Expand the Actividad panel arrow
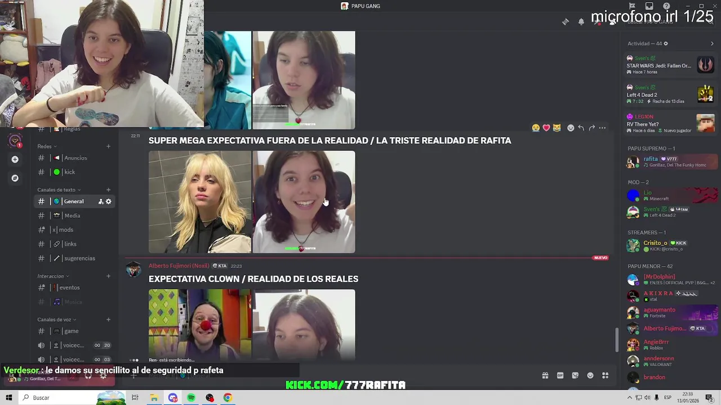The width and height of the screenshot is (721, 405). 712,43
